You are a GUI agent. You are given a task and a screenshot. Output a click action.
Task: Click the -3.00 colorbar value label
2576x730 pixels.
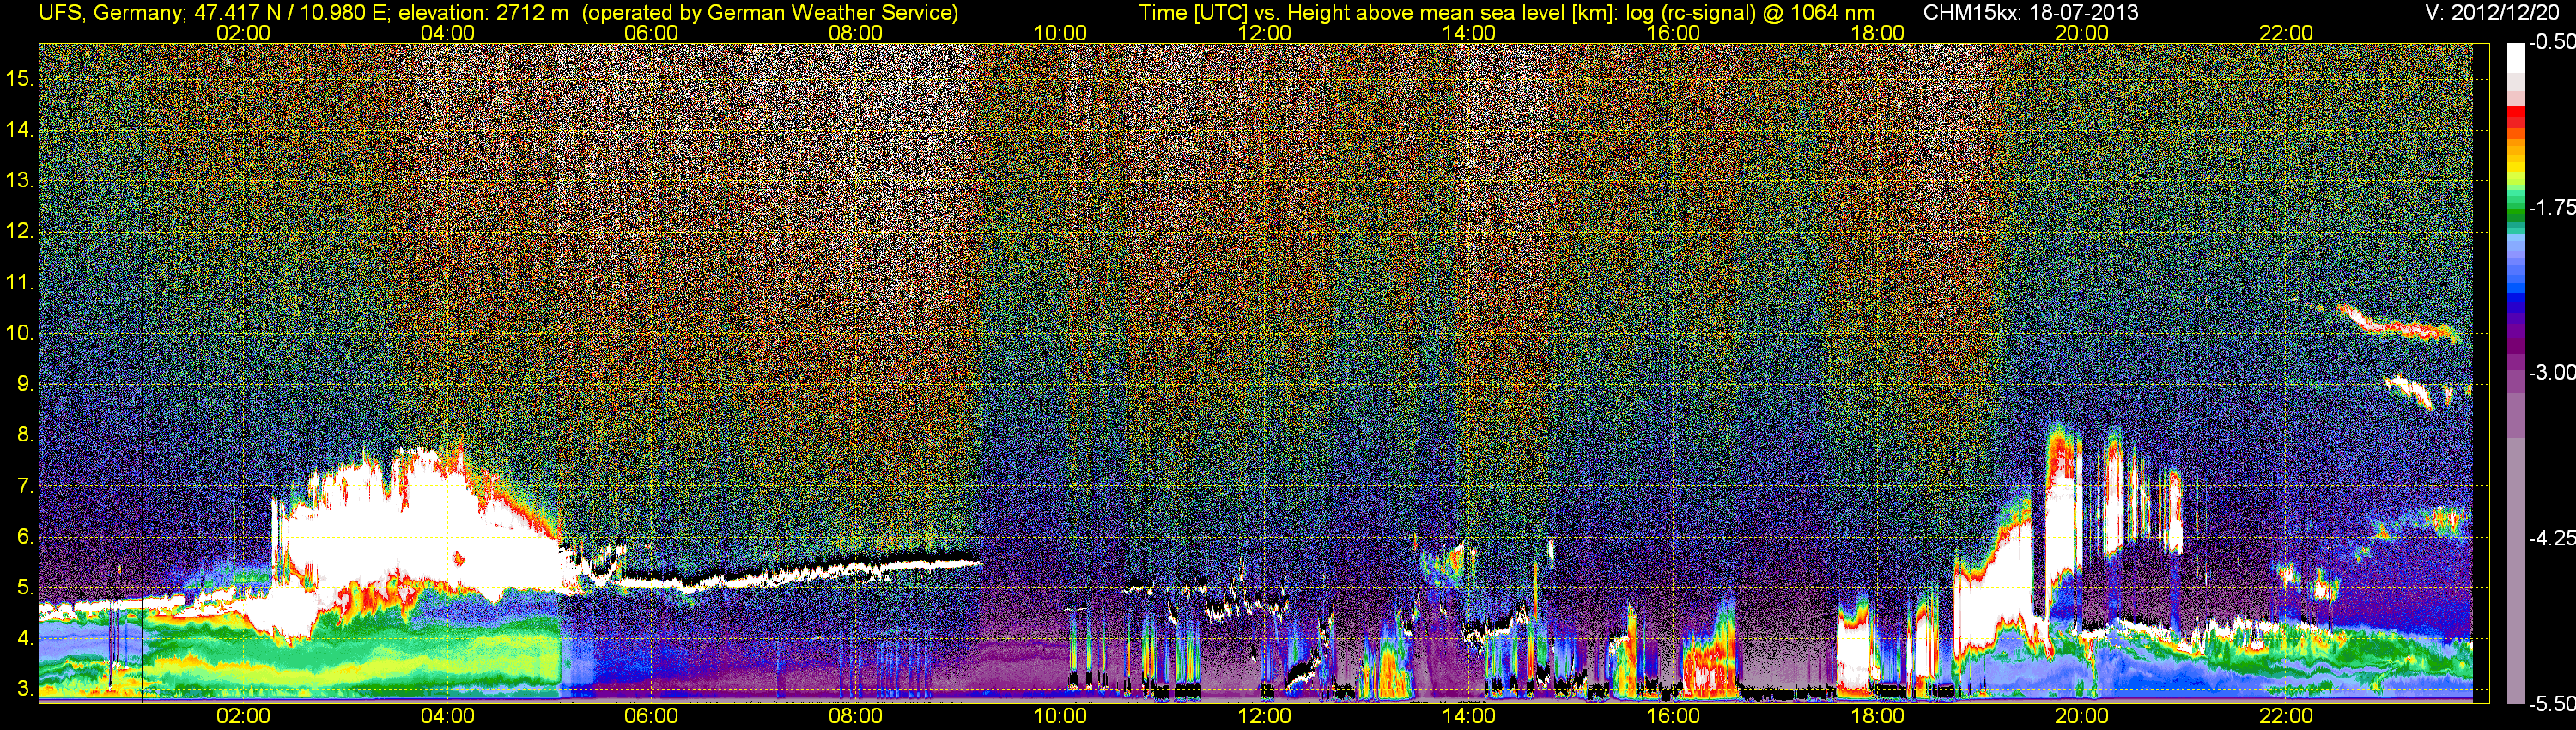[2552, 372]
